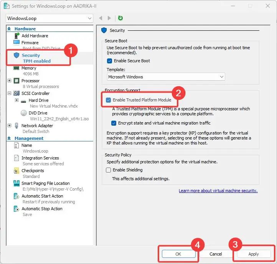Click the Firmware monitor icon
The image size is (277, 264).
pos(16,43)
